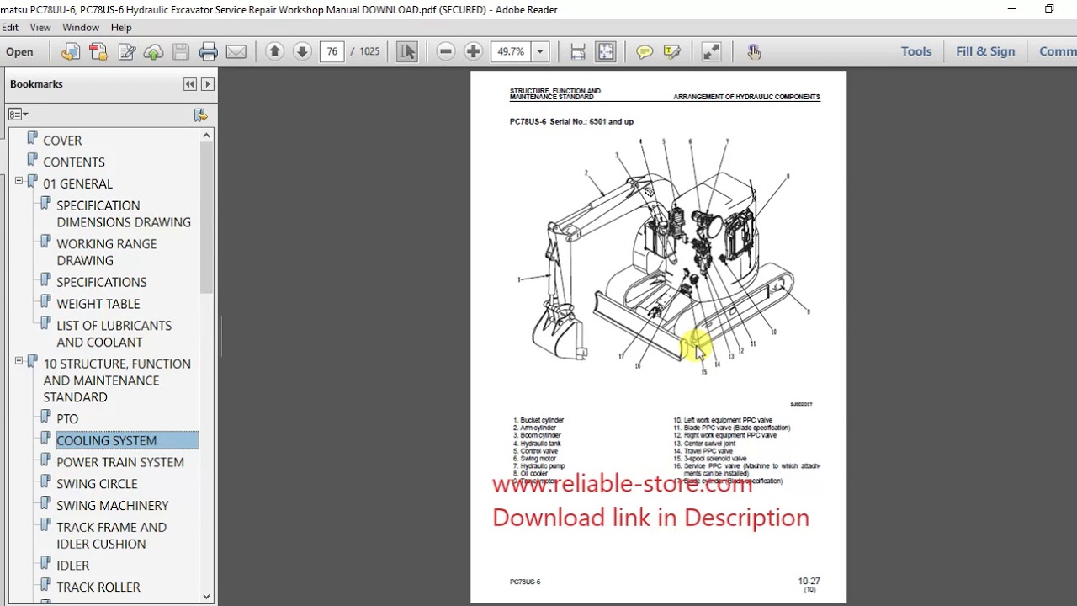Click the fit width scrolling icon
This screenshot has width=1077, height=606.
click(x=578, y=51)
